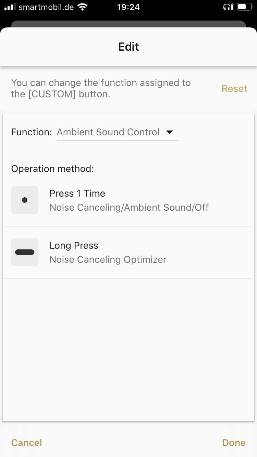Open the Function dropdown arrow
The width and height of the screenshot is (257, 457).
pos(169,132)
